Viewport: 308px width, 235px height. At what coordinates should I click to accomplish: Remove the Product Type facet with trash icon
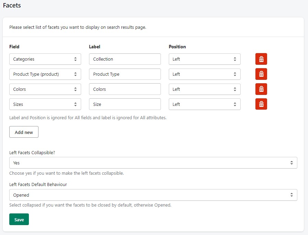click(261, 74)
